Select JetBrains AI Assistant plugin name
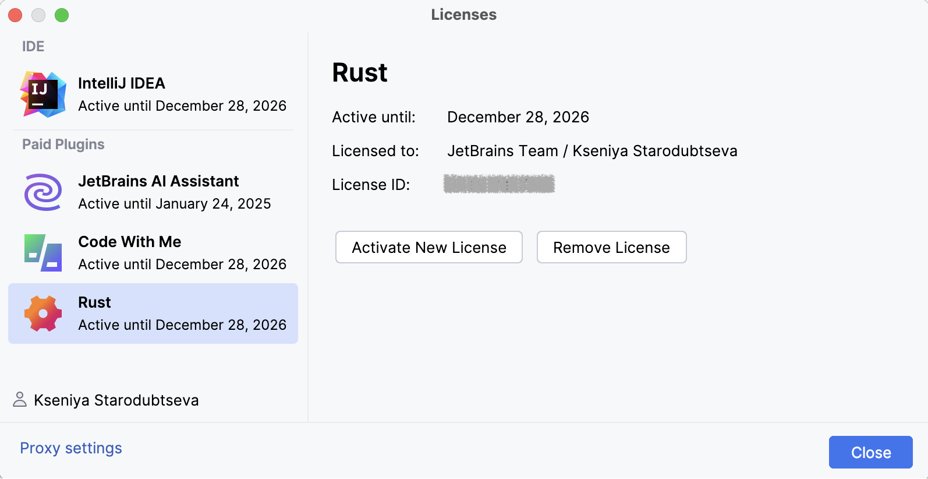928x479 pixels. (158, 181)
